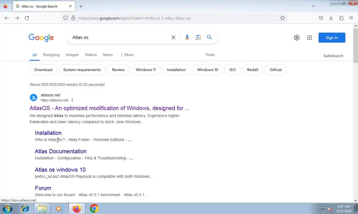Open the Atlas Documentation sitelink
Viewport: 358px width, 214px height.
[x=61, y=151]
